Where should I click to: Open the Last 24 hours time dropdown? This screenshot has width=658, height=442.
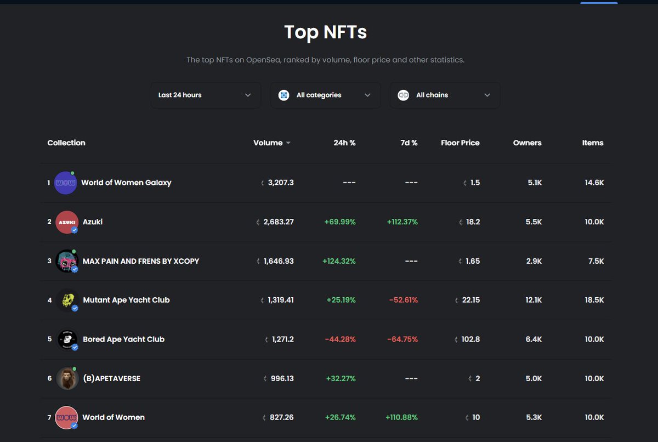click(206, 95)
